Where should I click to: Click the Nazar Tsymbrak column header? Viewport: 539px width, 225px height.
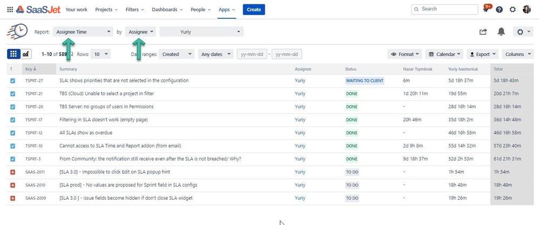tap(417, 69)
